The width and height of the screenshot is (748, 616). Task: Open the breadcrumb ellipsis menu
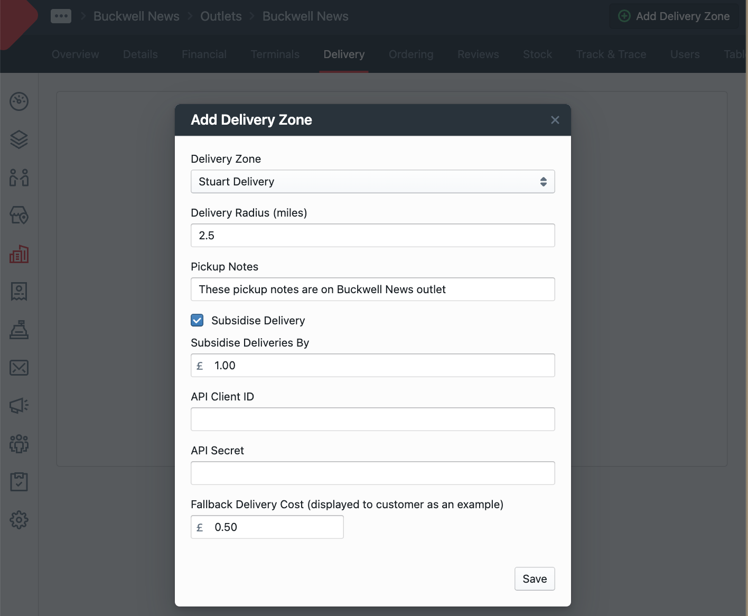point(61,16)
